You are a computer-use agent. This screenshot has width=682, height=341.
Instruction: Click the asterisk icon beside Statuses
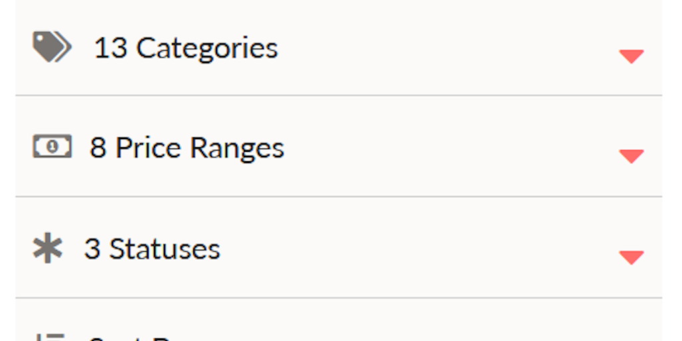point(48,248)
